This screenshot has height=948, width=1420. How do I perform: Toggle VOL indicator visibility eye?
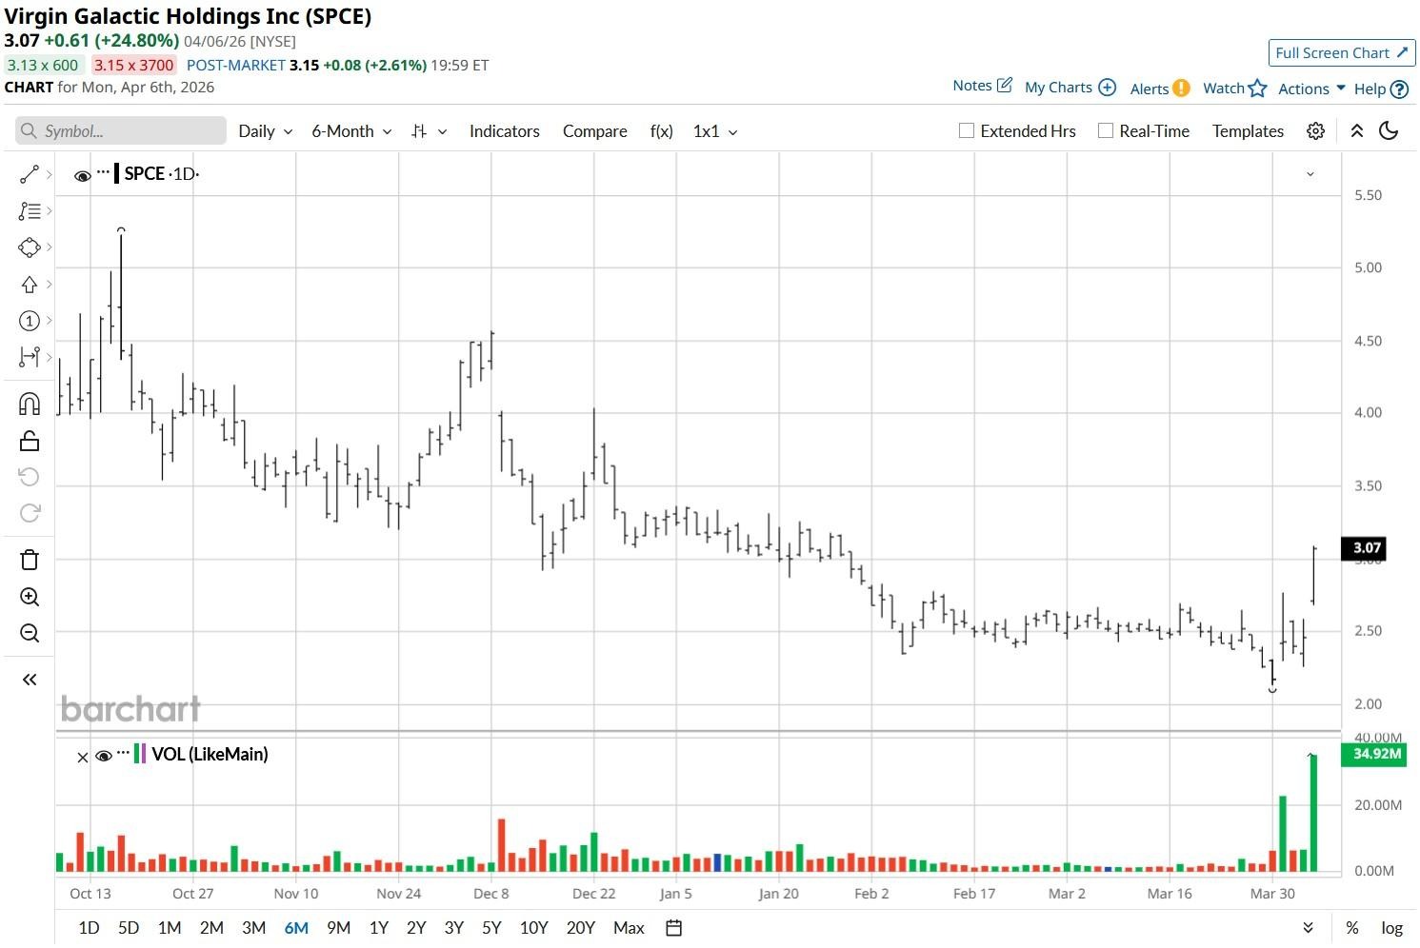click(104, 757)
